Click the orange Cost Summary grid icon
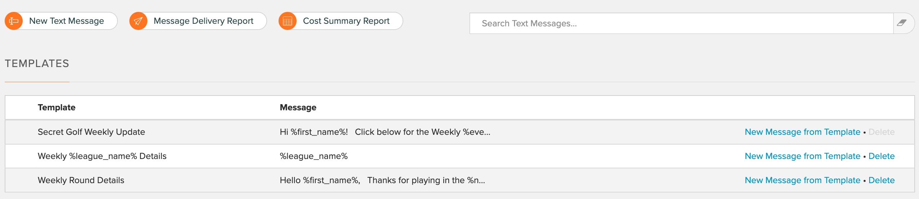This screenshot has width=919, height=199. coord(288,21)
